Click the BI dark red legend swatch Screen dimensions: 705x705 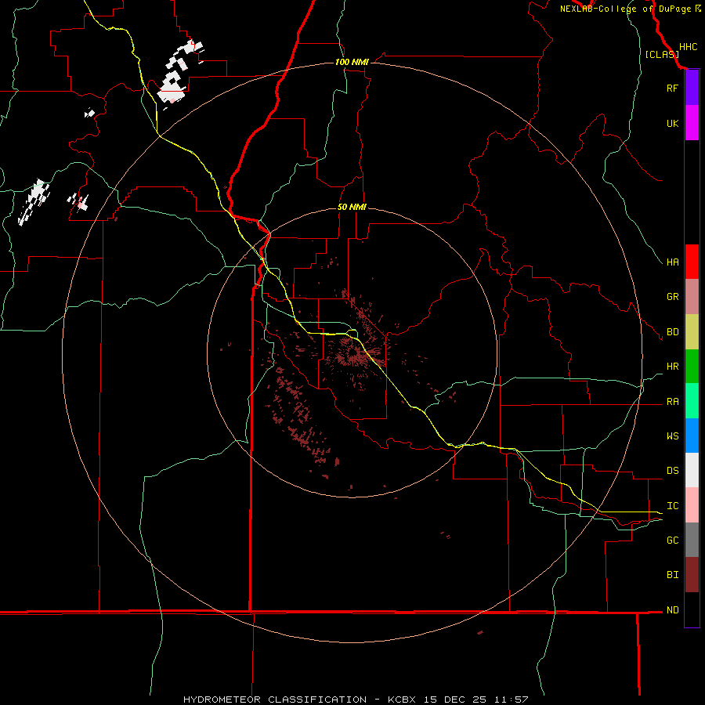692,575
